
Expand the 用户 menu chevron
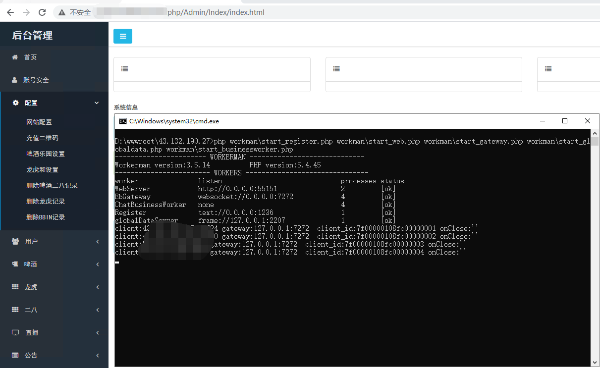click(x=97, y=242)
